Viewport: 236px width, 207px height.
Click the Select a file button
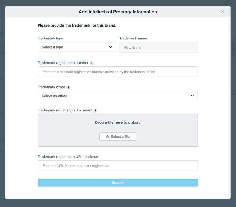point(118,137)
